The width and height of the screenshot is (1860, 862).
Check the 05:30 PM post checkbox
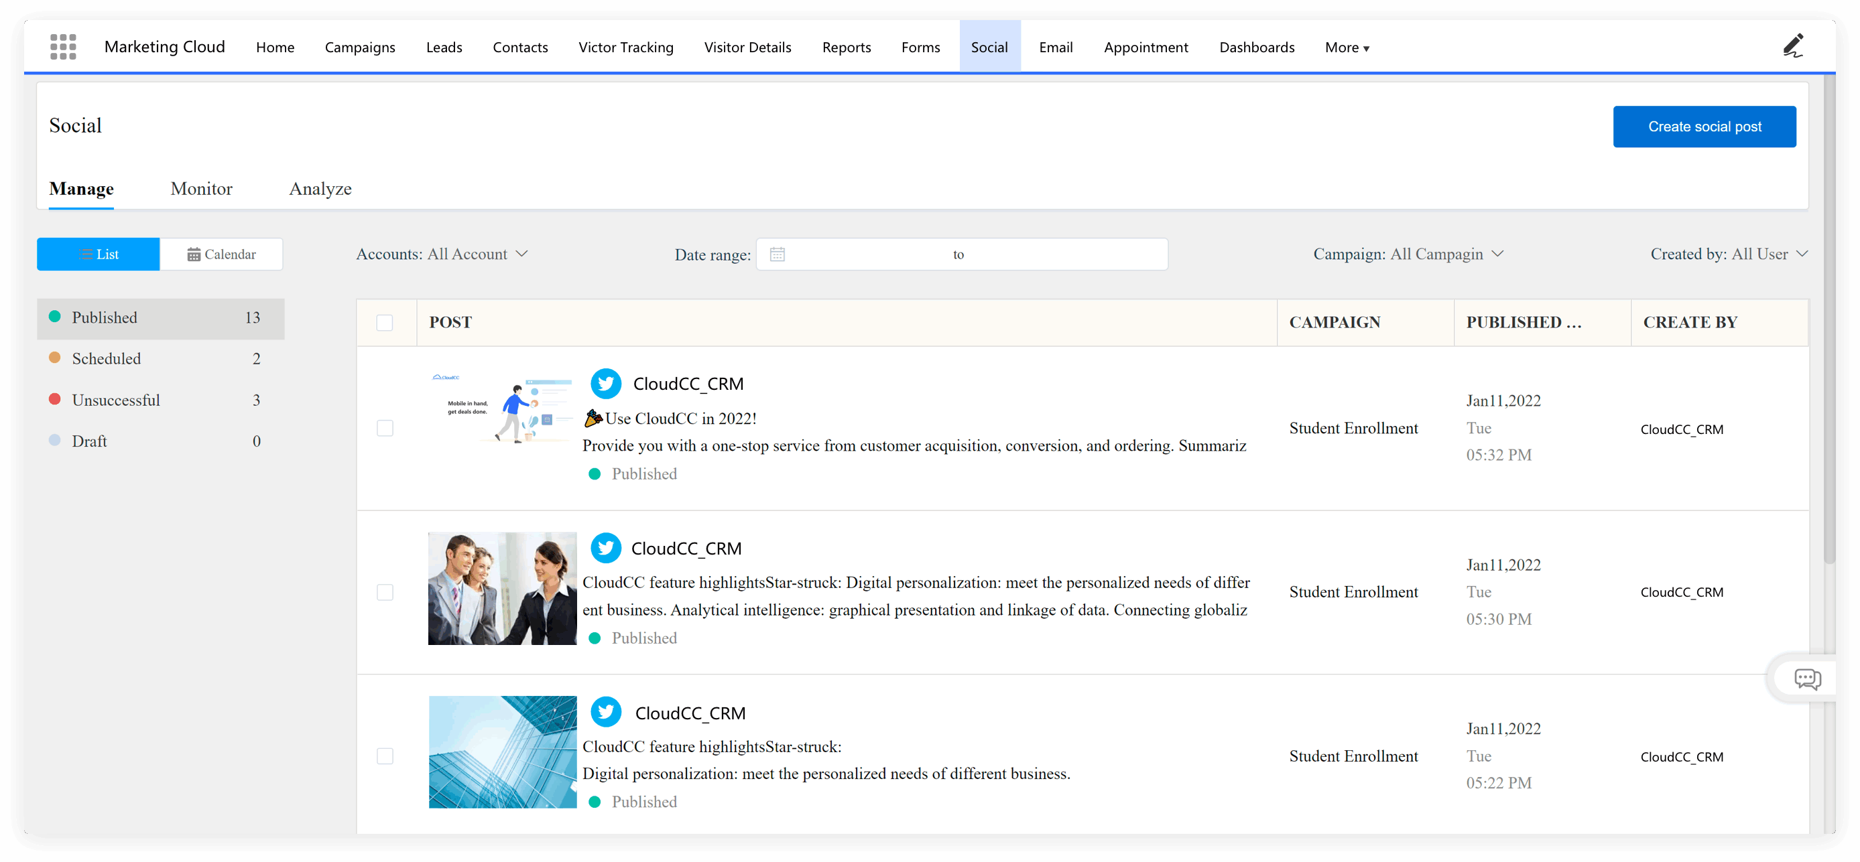[x=385, y=592]
